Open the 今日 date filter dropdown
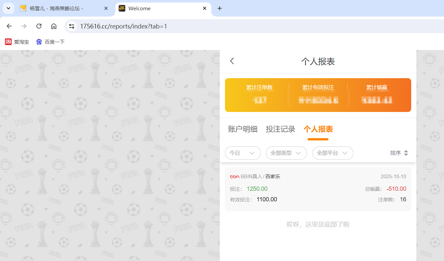444x261 pixels. 243,153
